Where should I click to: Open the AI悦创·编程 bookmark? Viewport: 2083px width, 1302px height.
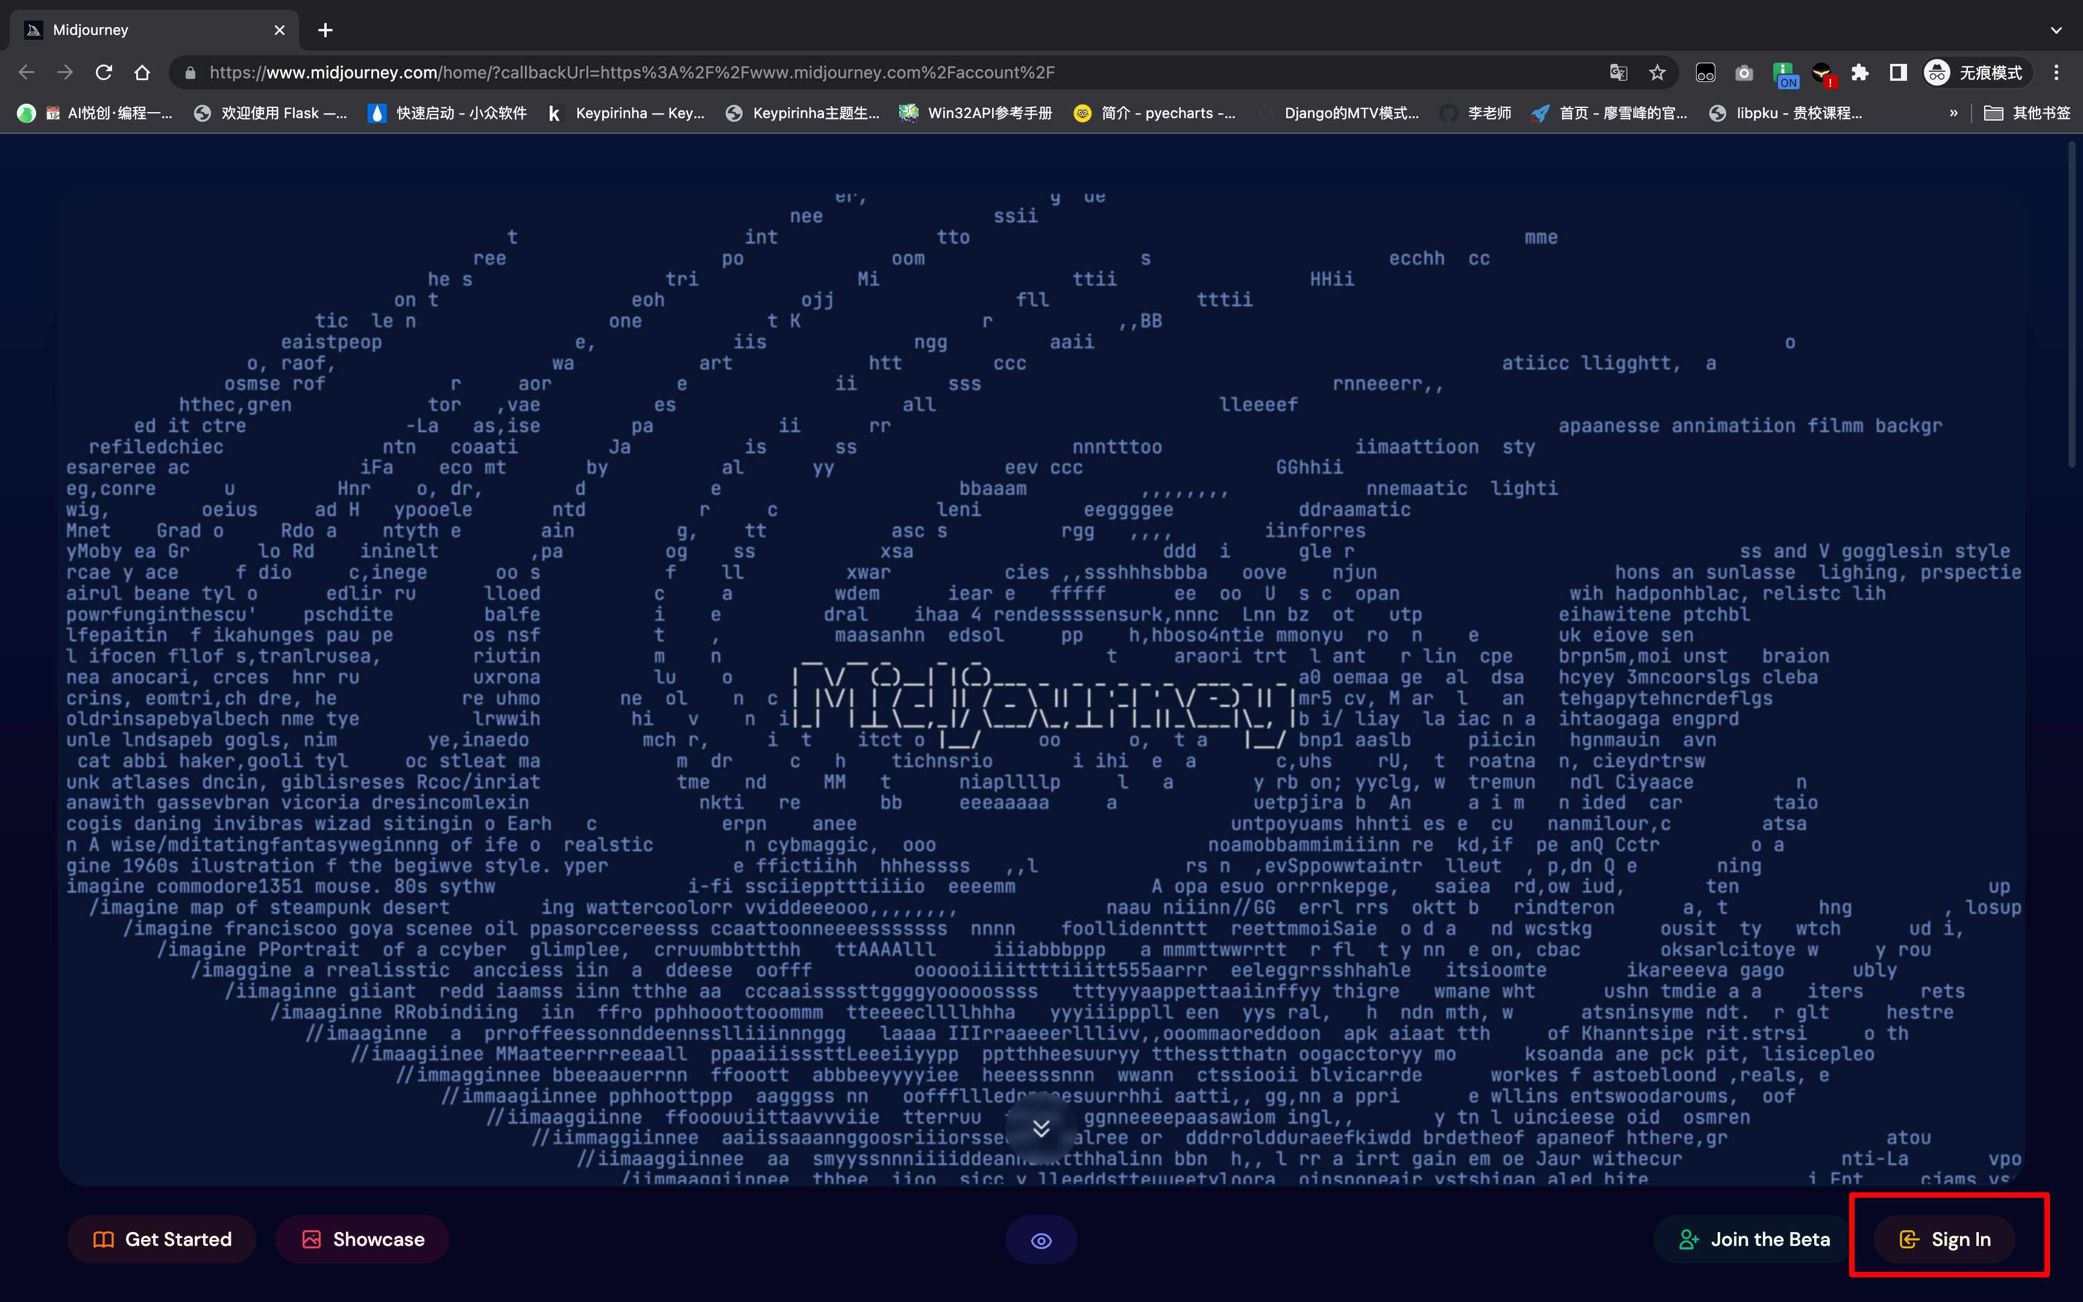coord(109,113)
